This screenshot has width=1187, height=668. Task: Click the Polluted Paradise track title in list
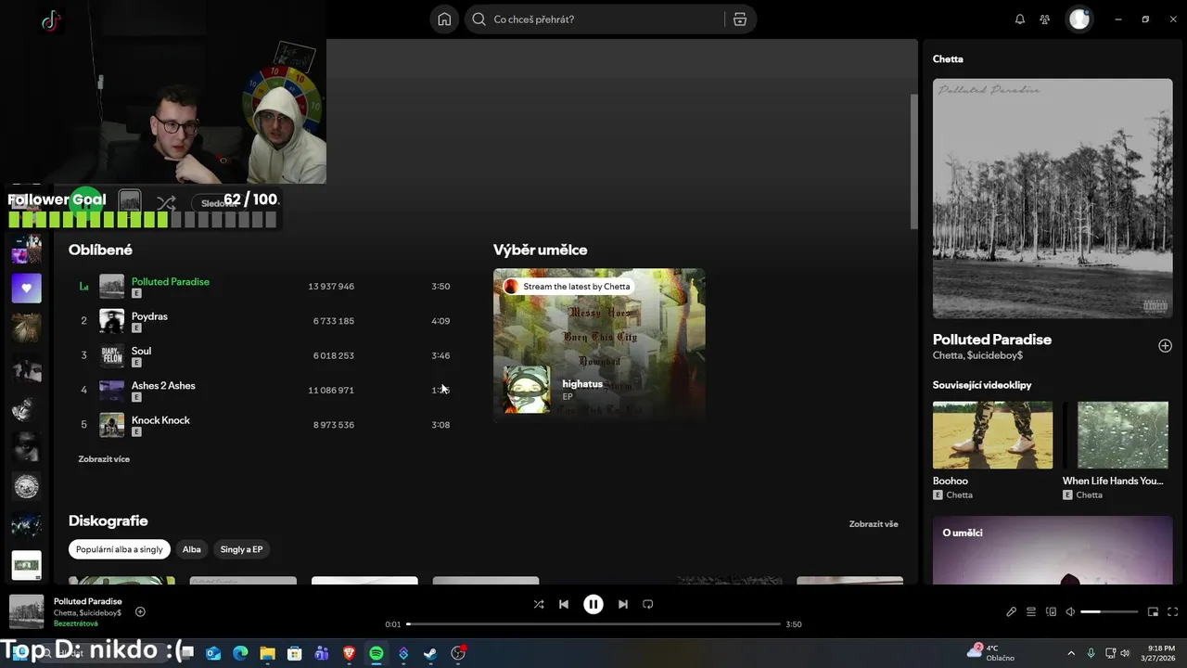coord(171,281)
